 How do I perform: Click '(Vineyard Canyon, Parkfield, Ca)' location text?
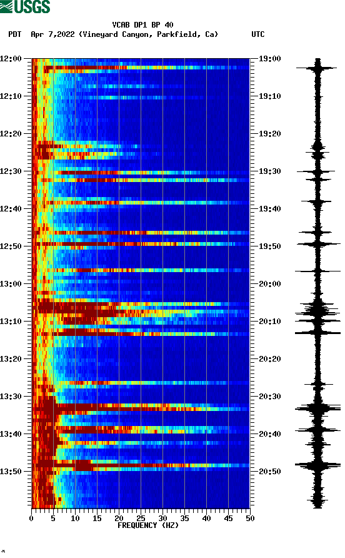(148, 34)
